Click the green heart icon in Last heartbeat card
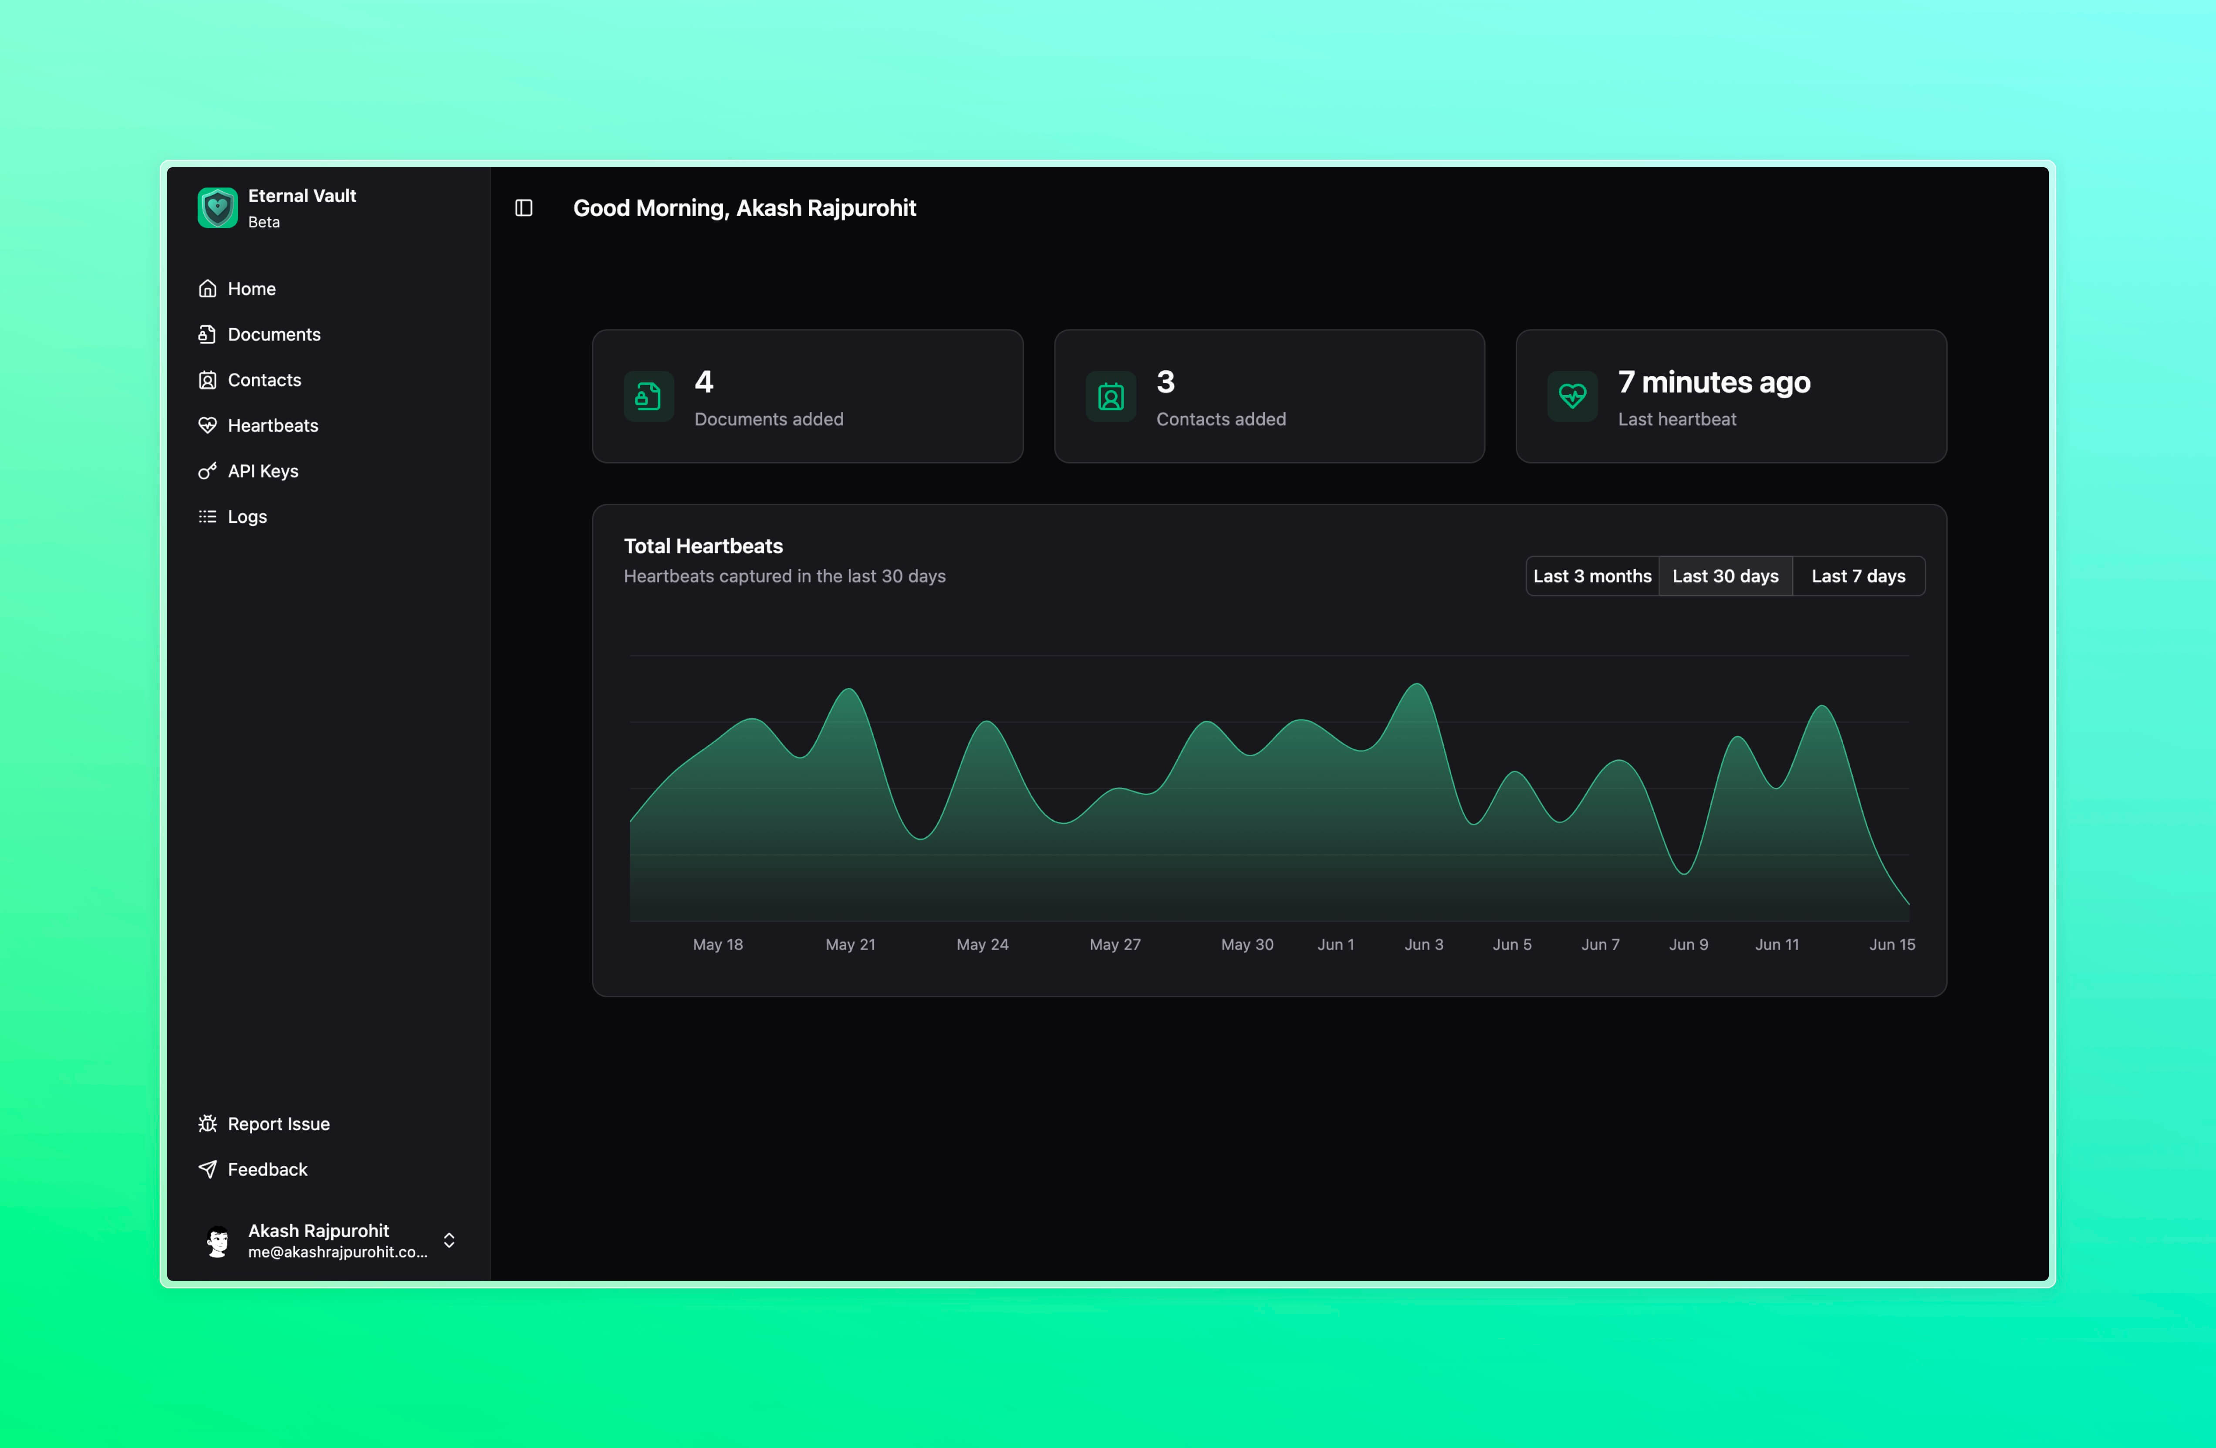The width and height of the screenshot is (2216, 1448). [x=1572, y=397]
